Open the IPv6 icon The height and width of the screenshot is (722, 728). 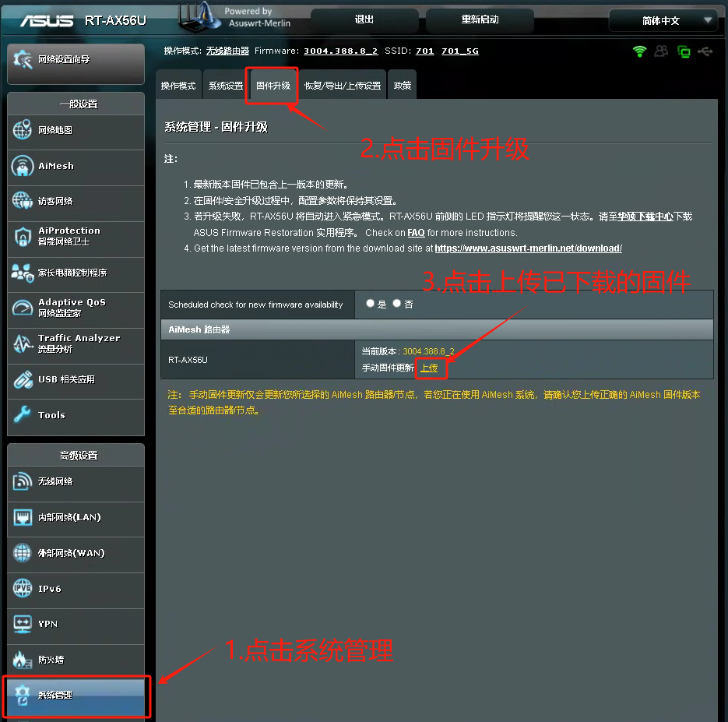point(23,588)
